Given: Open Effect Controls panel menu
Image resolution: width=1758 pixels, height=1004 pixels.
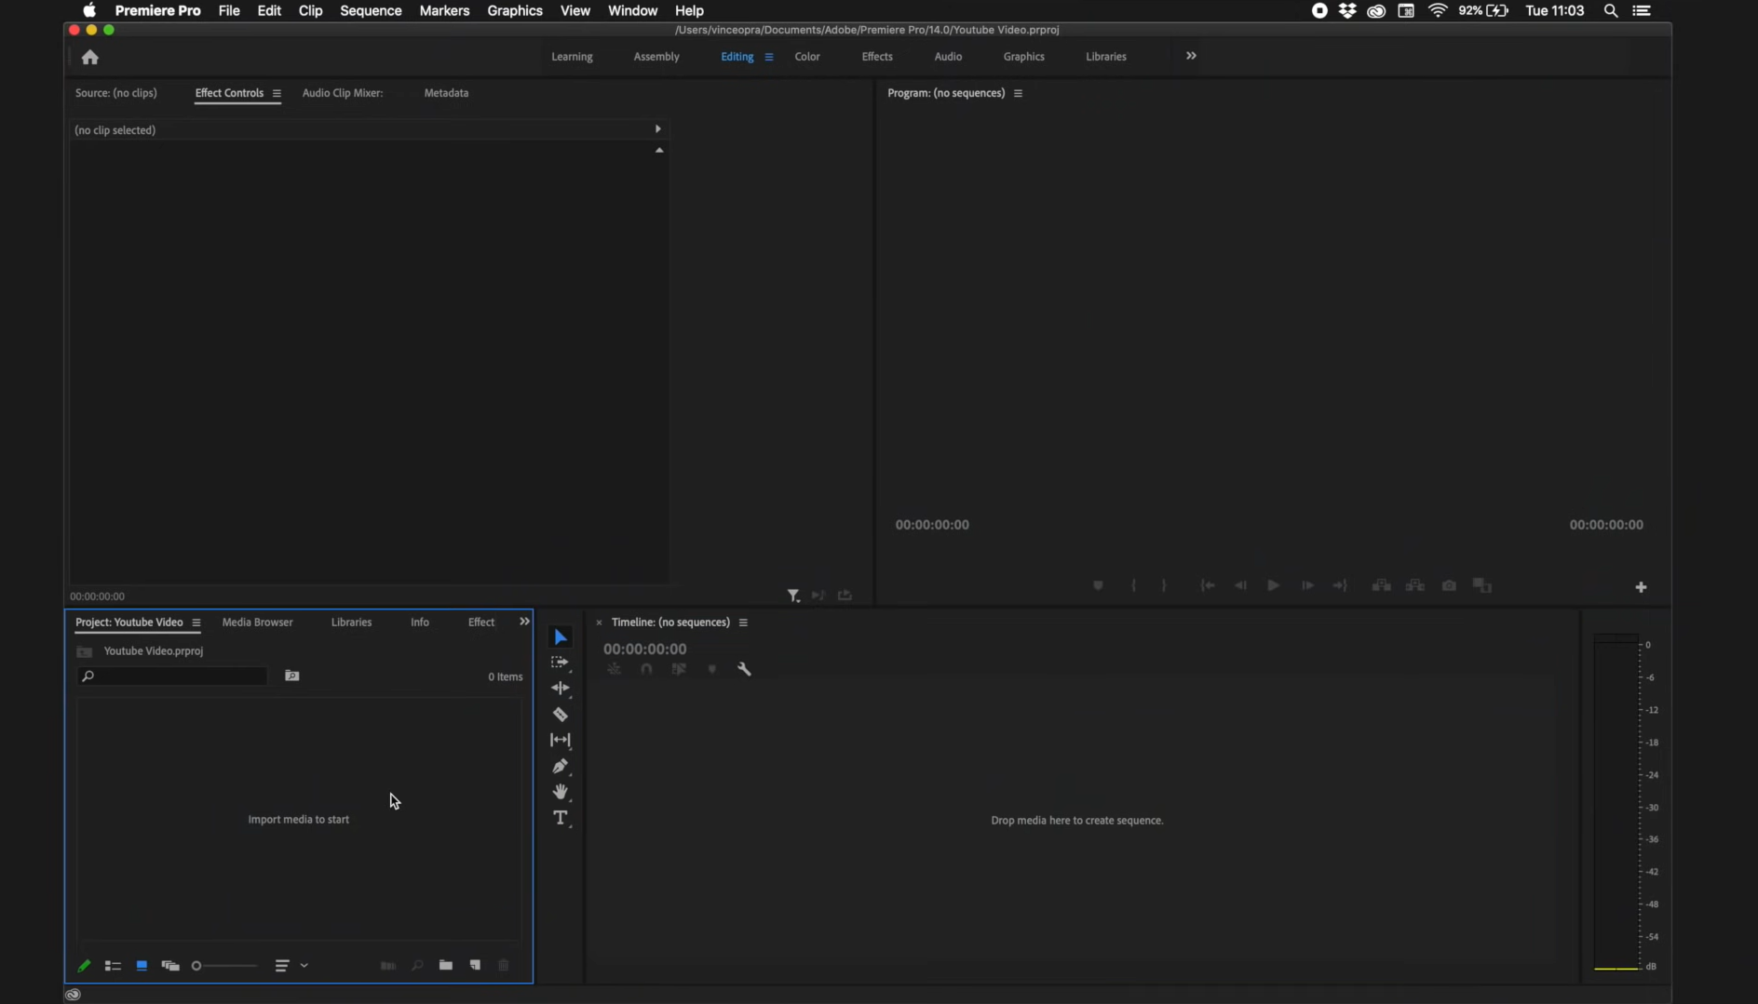Looking at the screenshot, I should (277, 93).
